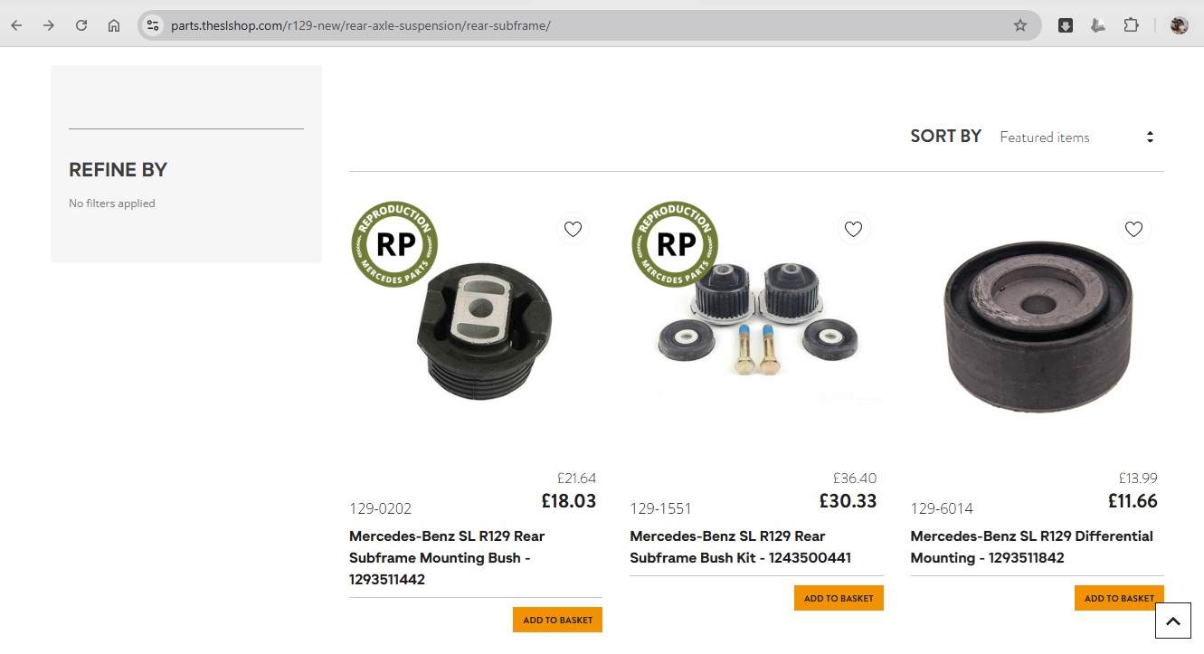The width and height of the screenshot is (1204, 654).
Task: Click the Differential Mounting product image
Action: click(1037, 326)
